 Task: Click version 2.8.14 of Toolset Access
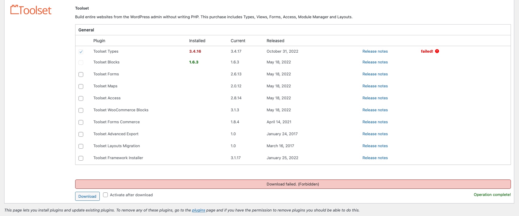point(236,98)
